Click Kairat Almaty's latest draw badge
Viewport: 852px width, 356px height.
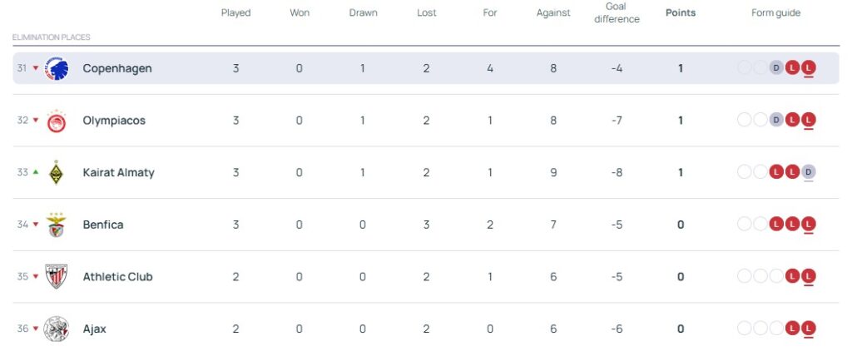(x=808, y=172)
